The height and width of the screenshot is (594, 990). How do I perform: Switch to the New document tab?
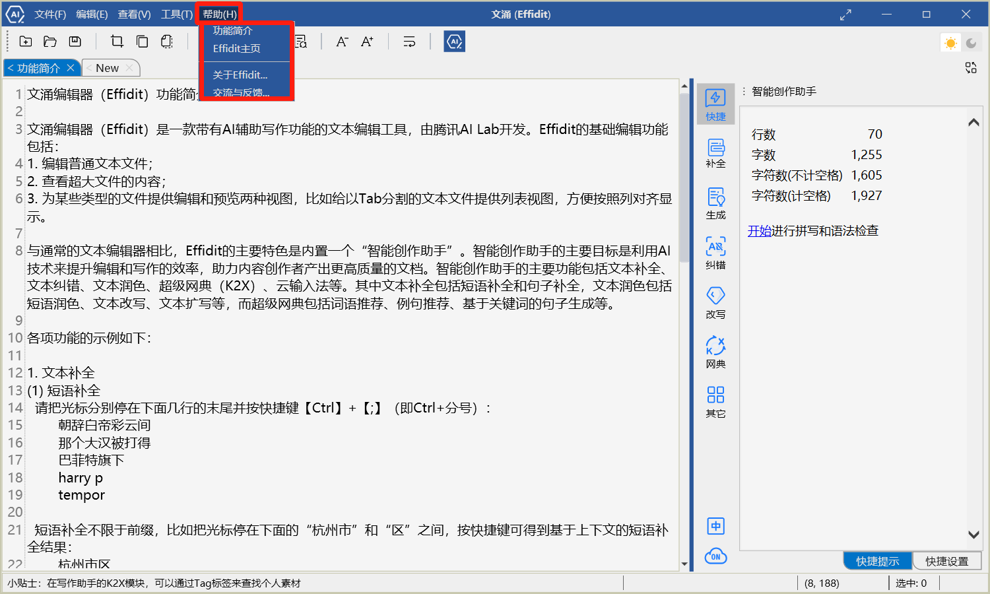(x=107, y=68)
